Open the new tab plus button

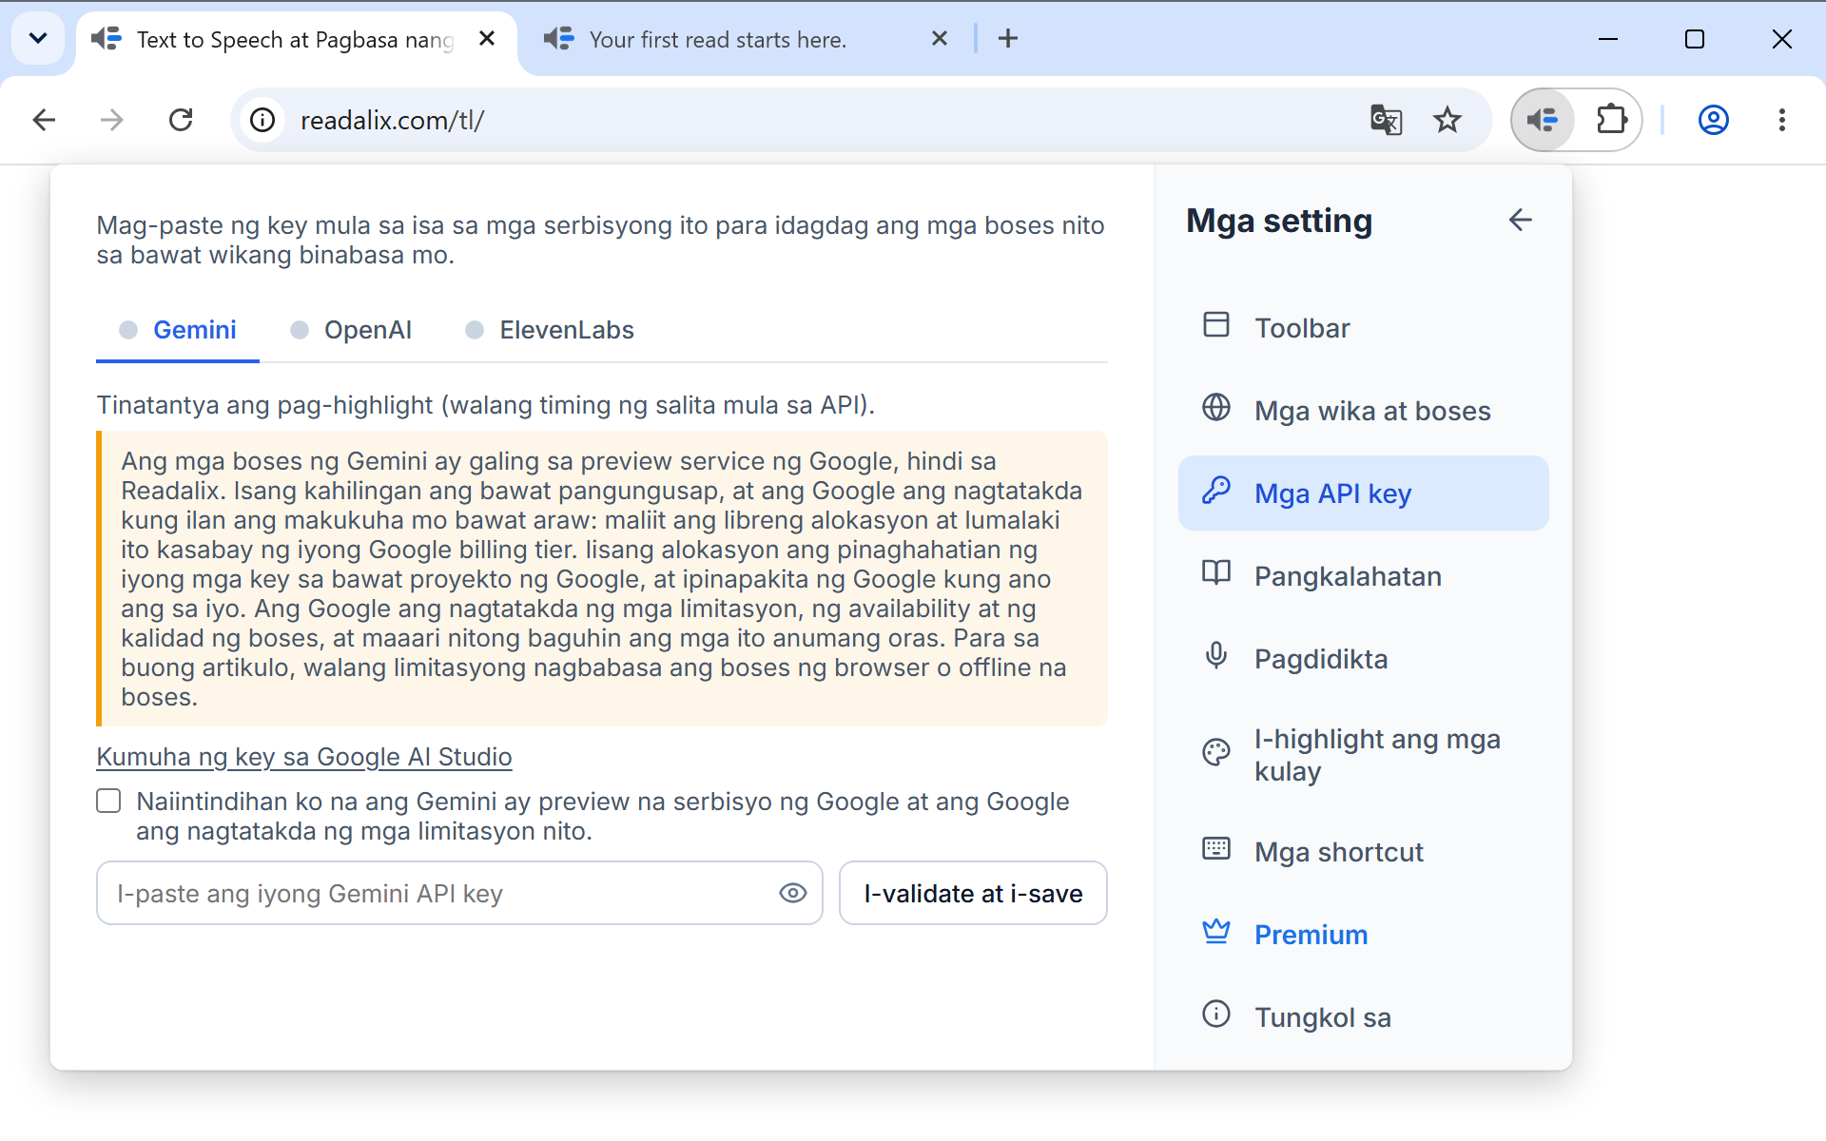point(1008,39)
